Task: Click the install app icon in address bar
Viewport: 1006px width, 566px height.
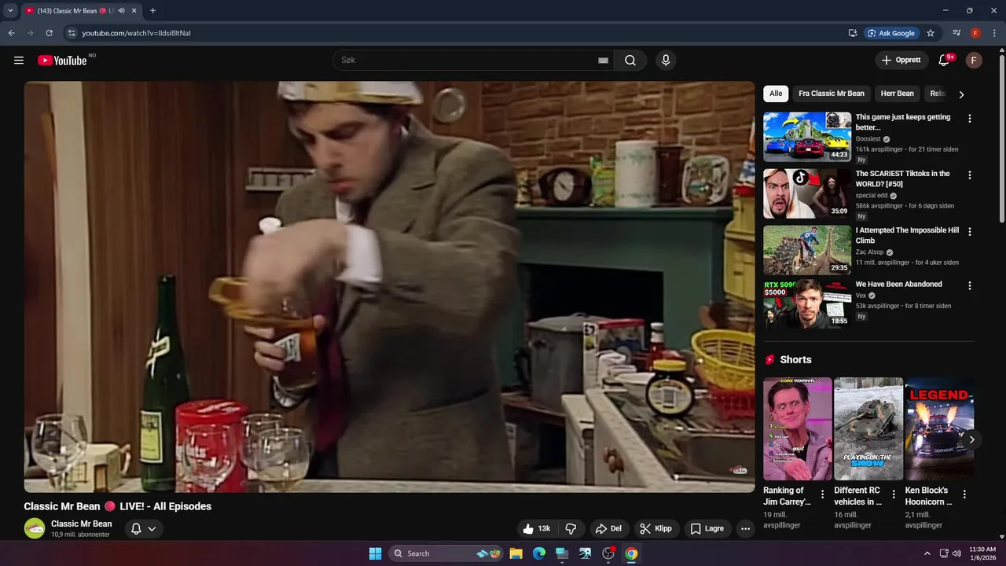Action: pyautogui.click(x=853, y=33)
